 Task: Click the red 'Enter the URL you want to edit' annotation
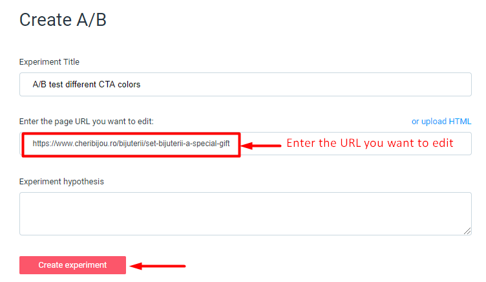(x=370, y=143)
